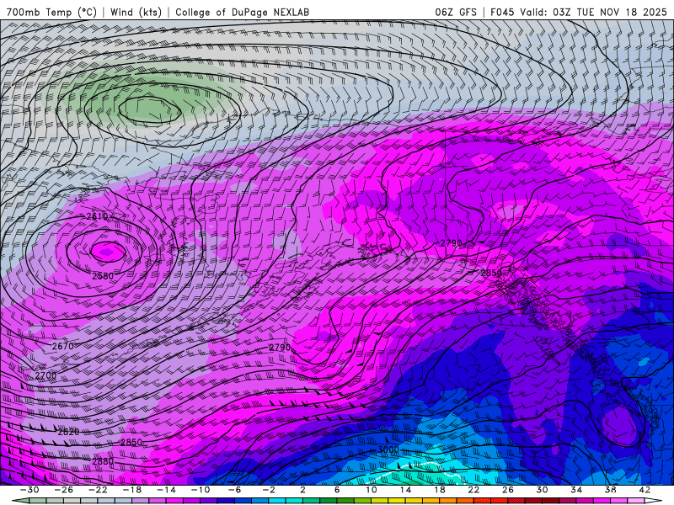This screenshot has height=505, width=674.
Task: Click the 2580 contour label near the low
Action: click(x=103, y=276)
